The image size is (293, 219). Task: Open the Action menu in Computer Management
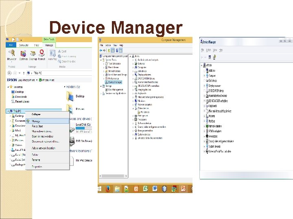108,45
